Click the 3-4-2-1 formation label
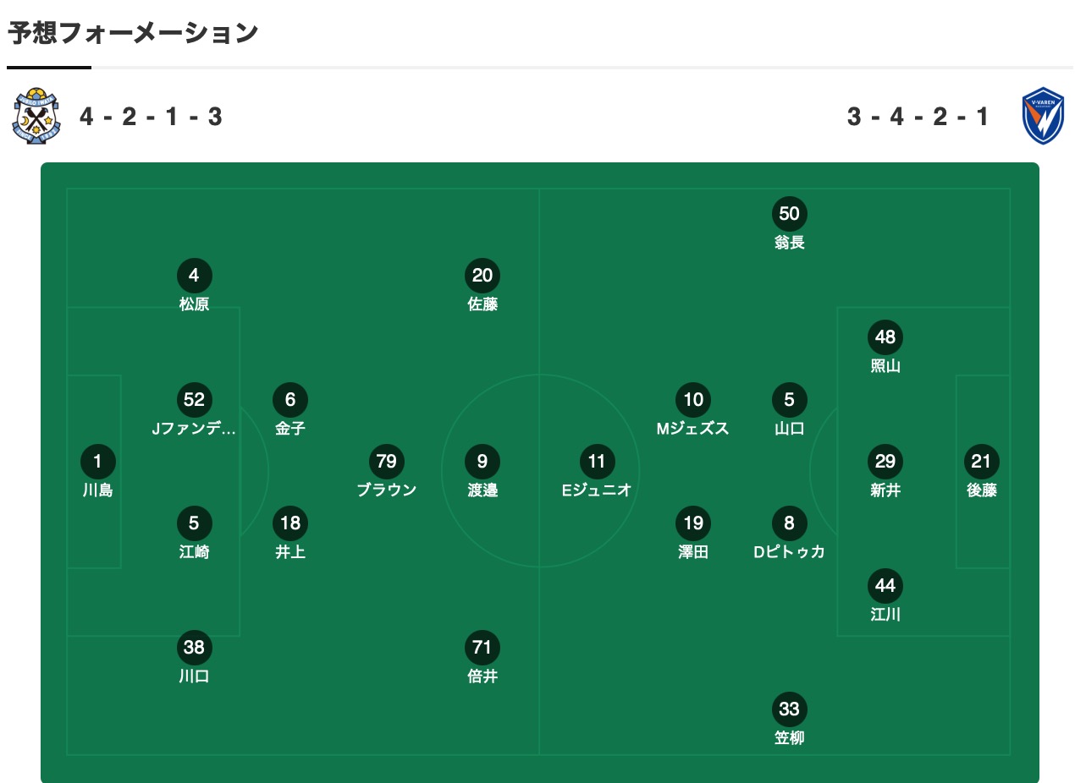The image size is (1075, 783). [x=918, y=117]
